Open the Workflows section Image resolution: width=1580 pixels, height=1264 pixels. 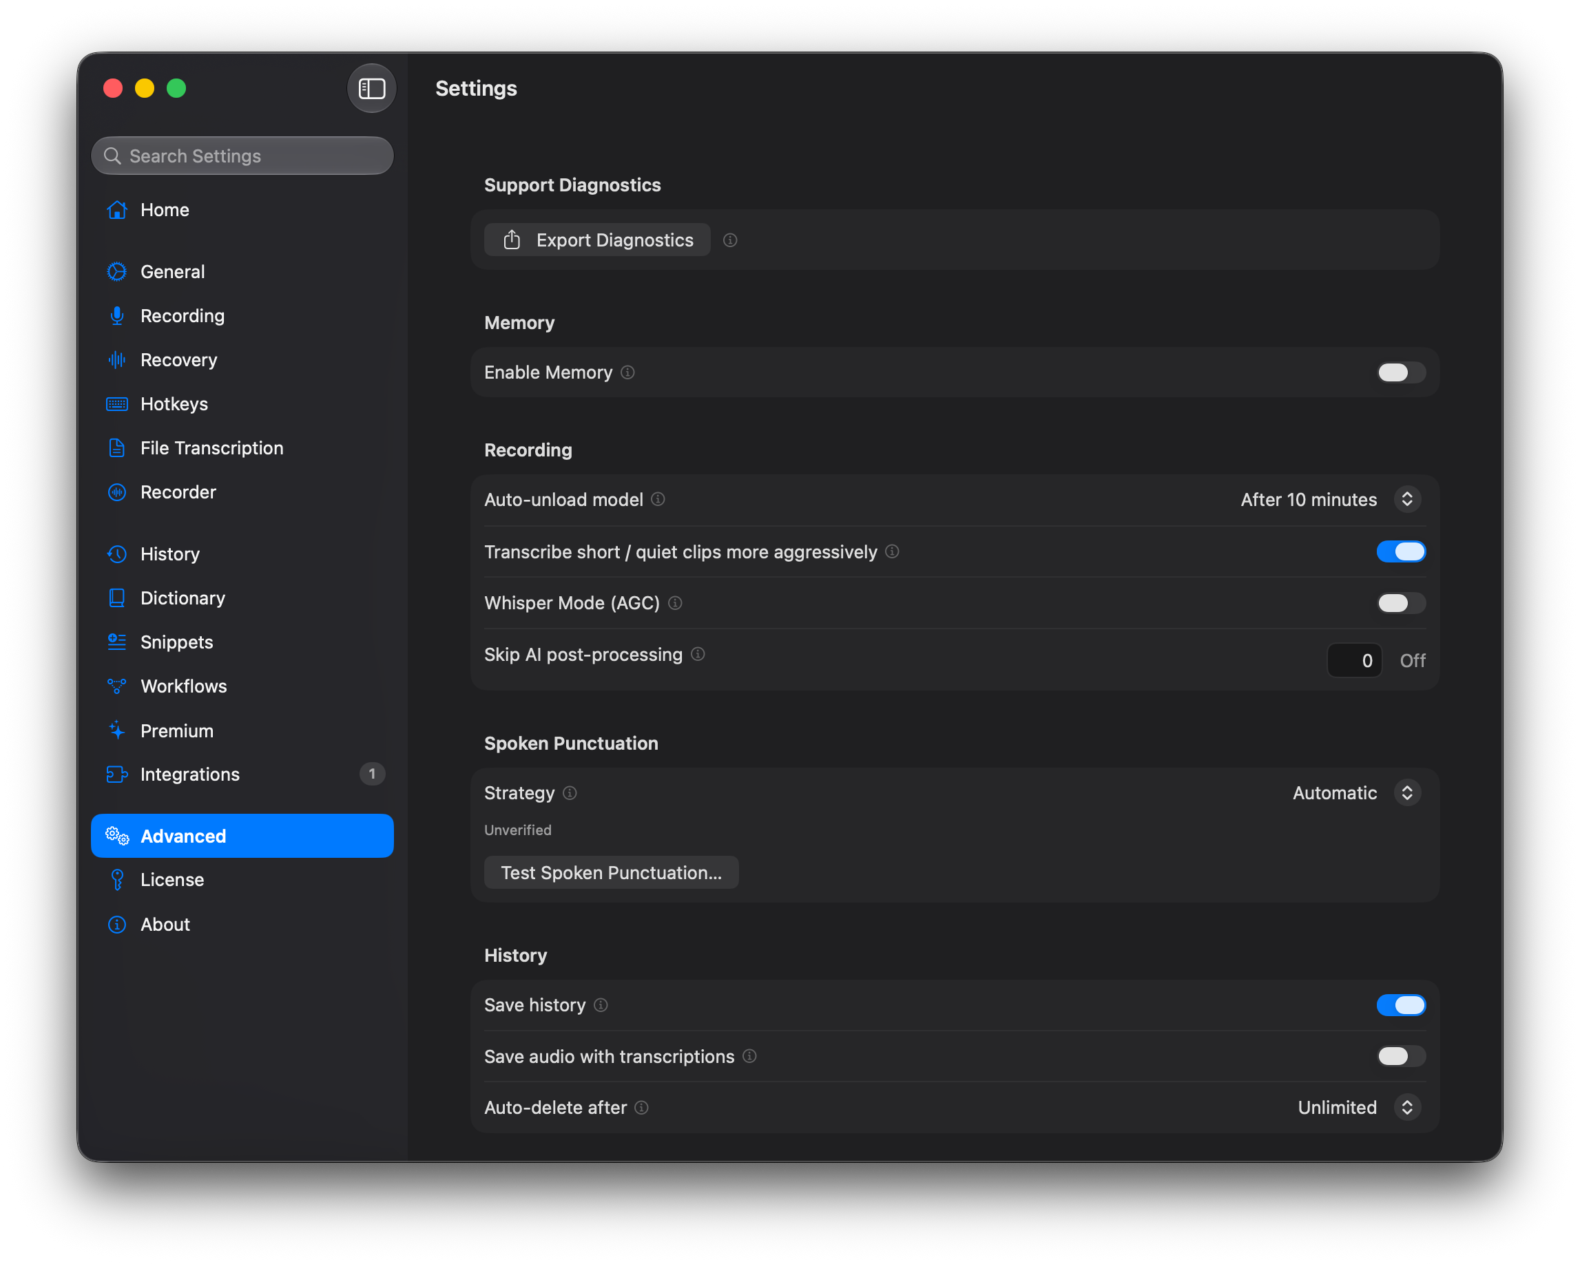242,686
